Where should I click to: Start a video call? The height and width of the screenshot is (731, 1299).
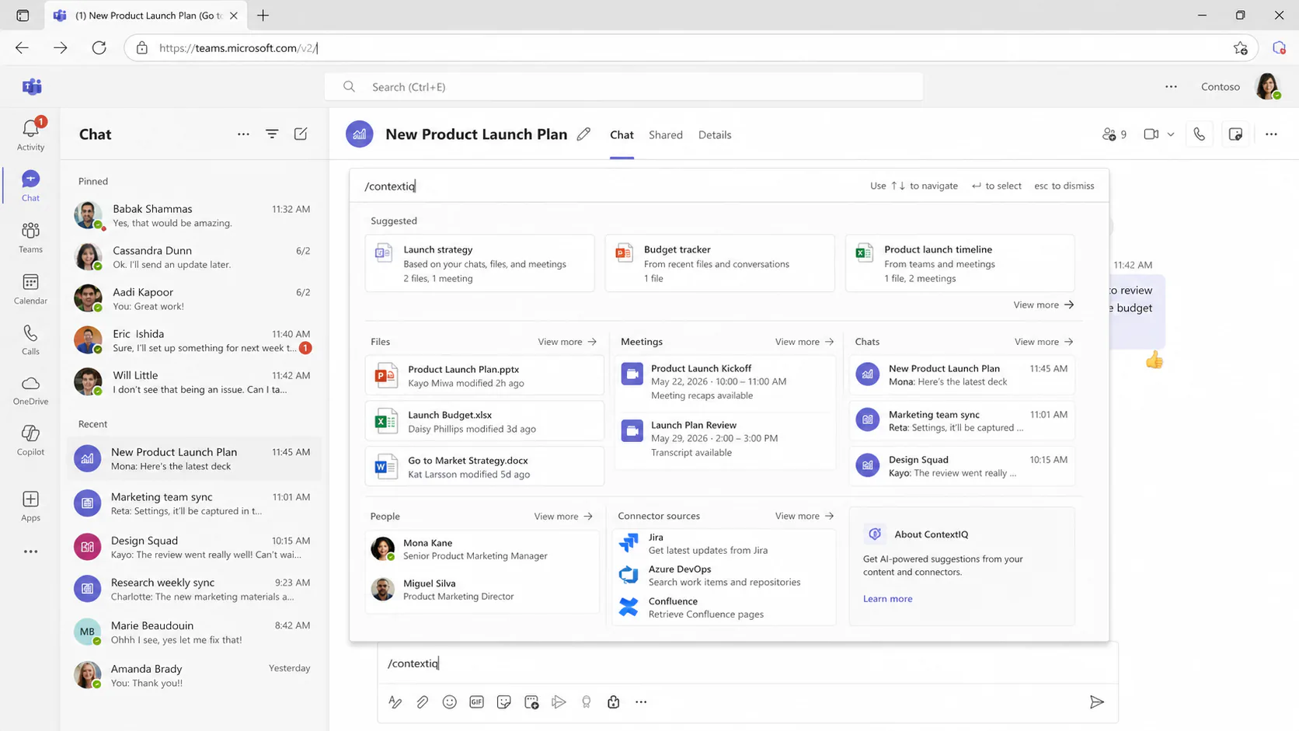click(1151, 134)
